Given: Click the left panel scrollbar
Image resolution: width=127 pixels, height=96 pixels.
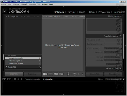Looking at the screenshot, I should point(4,57).
